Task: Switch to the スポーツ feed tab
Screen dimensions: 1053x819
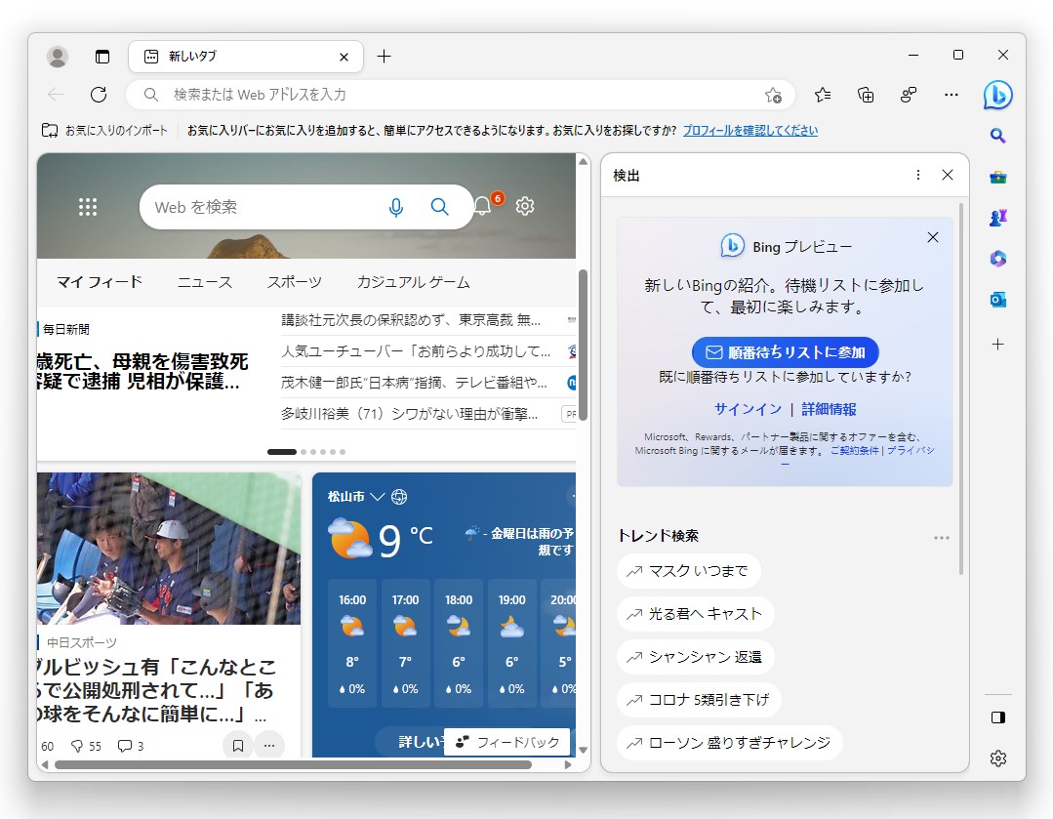Action: coord(295,281)
